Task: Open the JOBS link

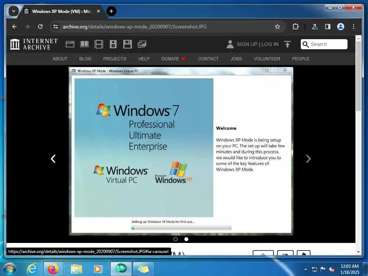Action: [x=236, y=59]
